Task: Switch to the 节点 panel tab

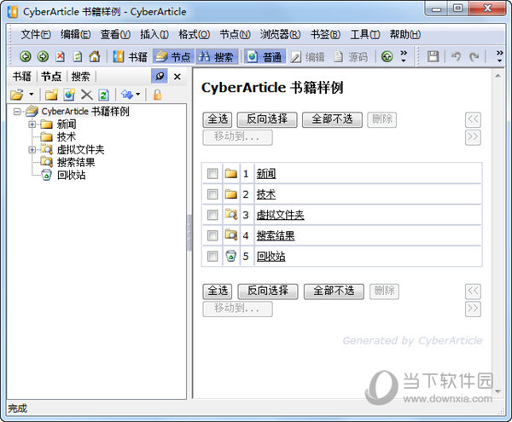Action: [51, 77]
